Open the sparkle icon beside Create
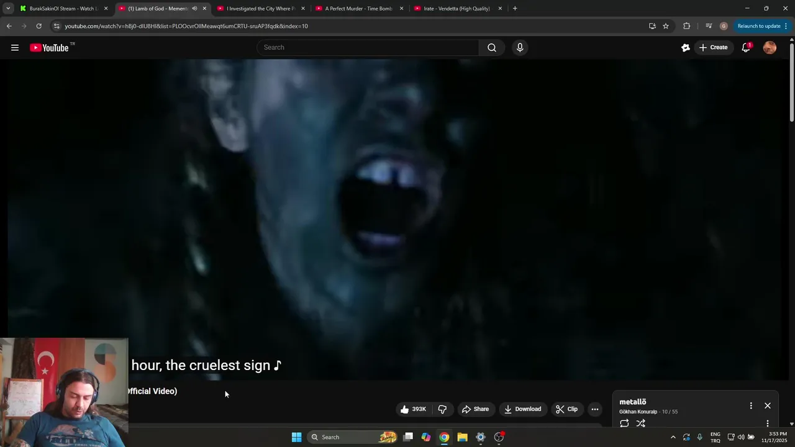The width and height of the screenshot is (795, 447). [x=686, y=48]
